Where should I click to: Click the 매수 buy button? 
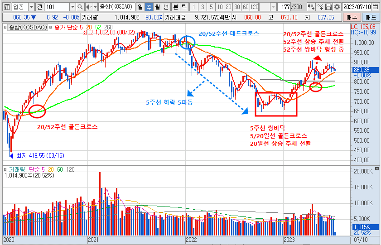point(352,18)
